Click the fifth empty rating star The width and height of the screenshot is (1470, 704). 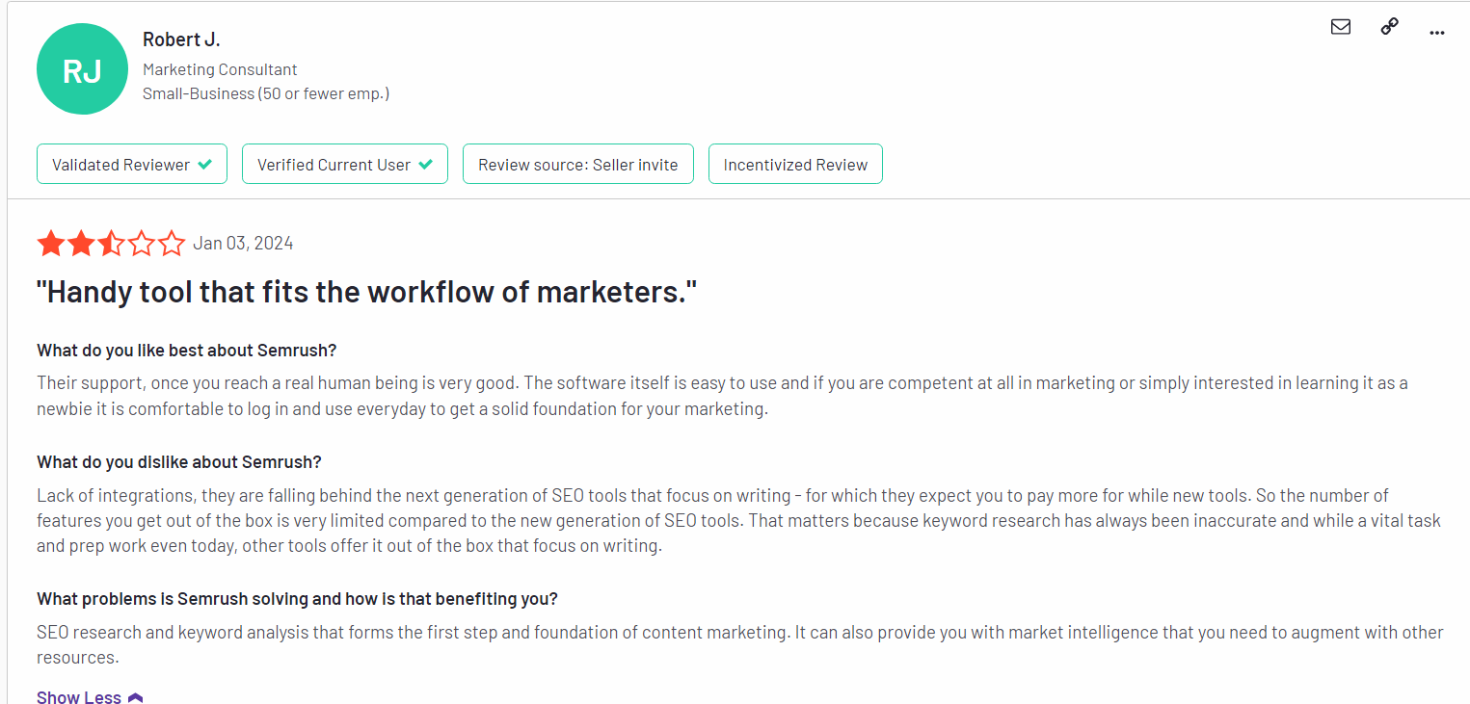172,244
